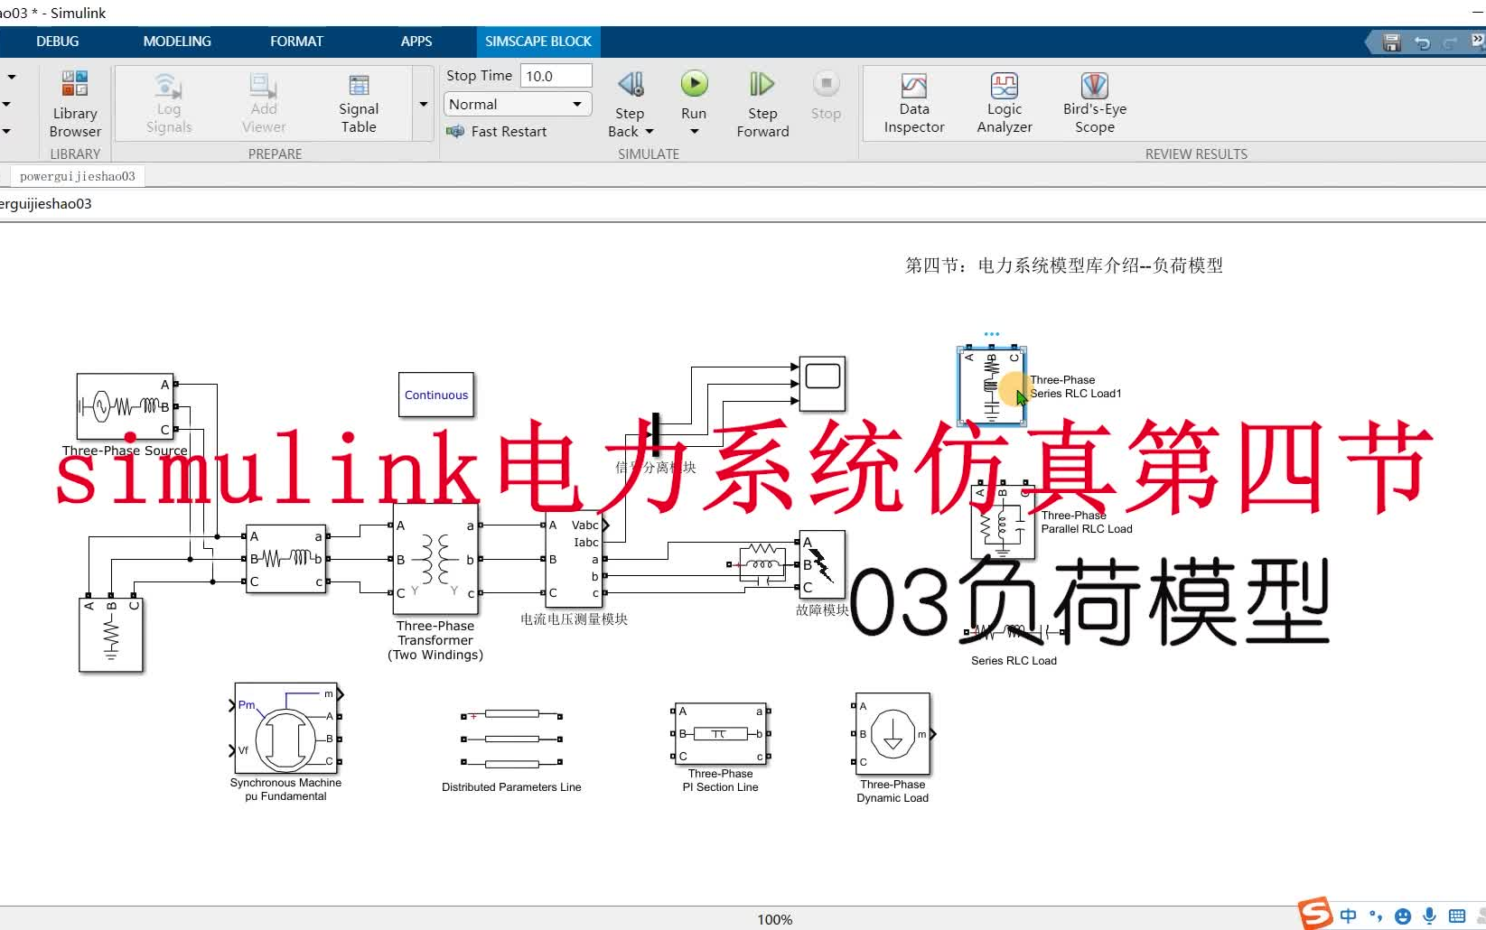The width and height of the screenshot is (1486, 930).
Task: Click the section title annotation text
Action: [1064, 265]
